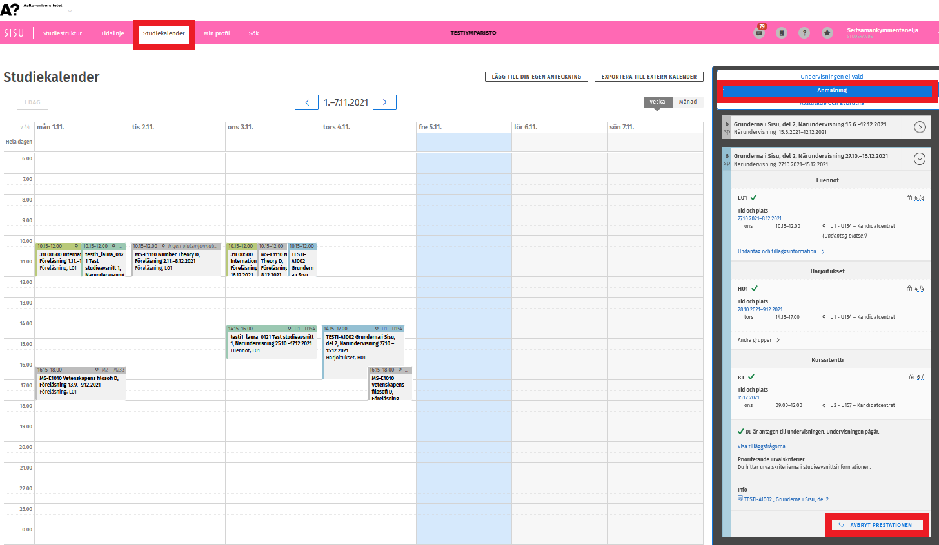Click Exportera till extern kalender button
939x545 pixels.
coord(649,77)
